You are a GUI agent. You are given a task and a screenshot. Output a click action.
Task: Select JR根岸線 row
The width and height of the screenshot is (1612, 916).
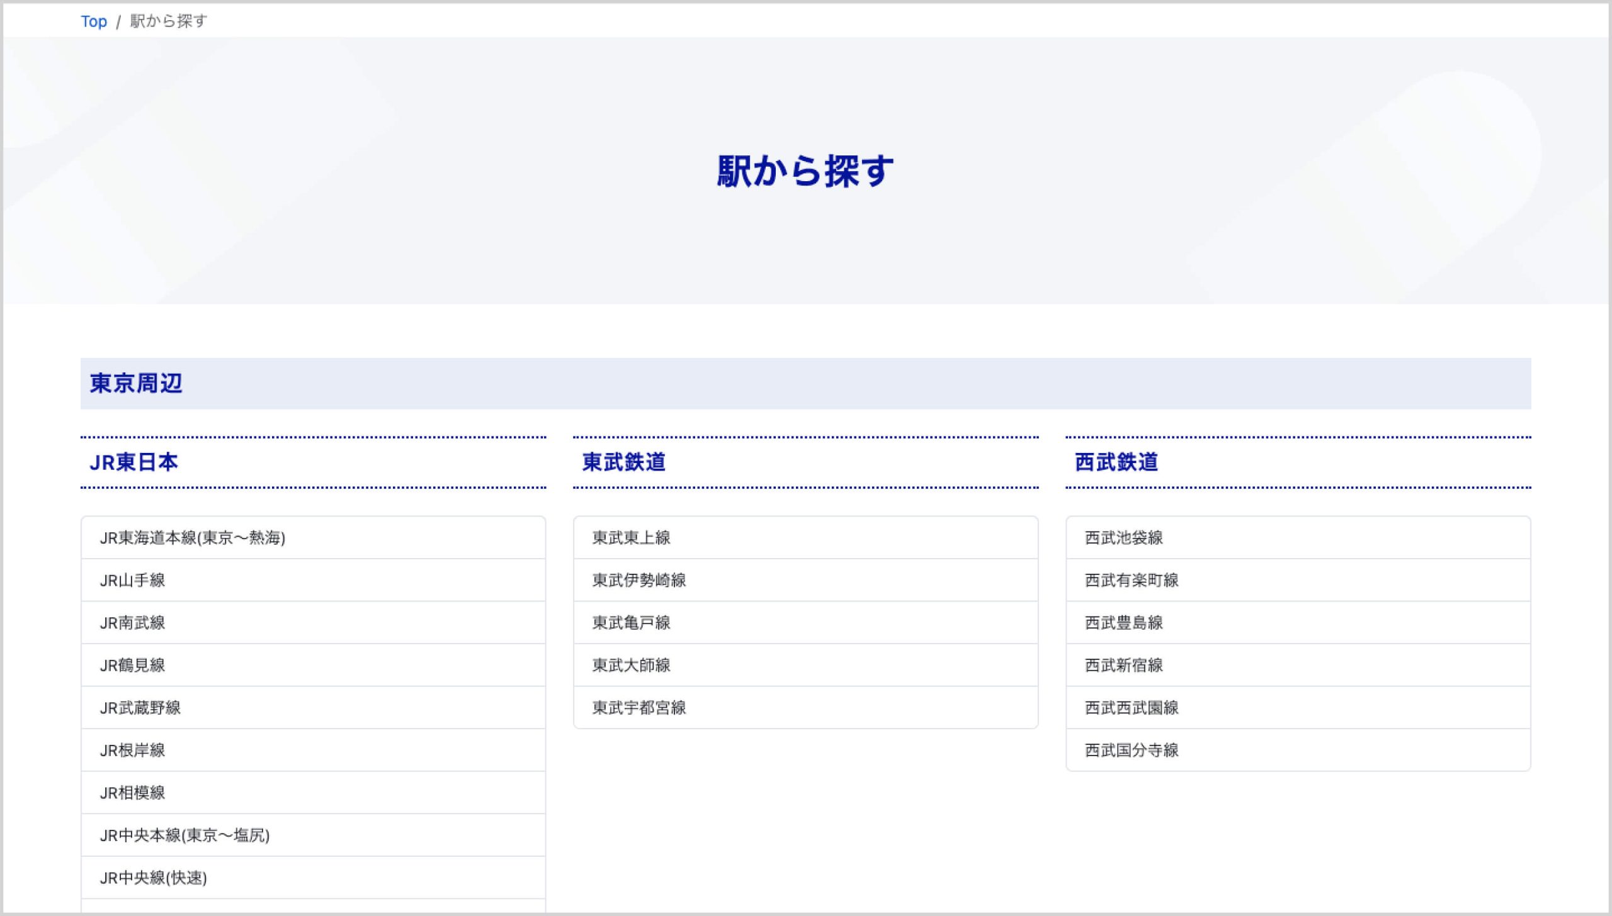tap(313, 750)
